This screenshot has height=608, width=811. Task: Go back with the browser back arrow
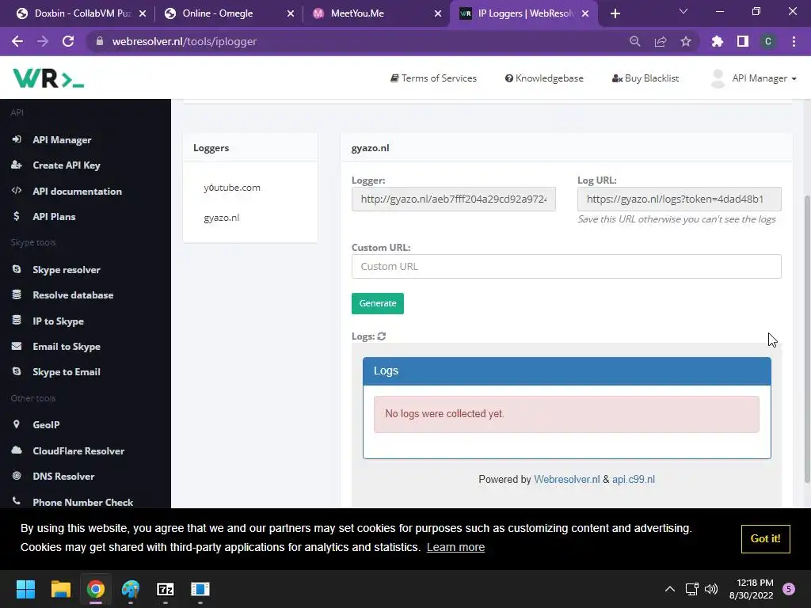click(x=17, y=41)
